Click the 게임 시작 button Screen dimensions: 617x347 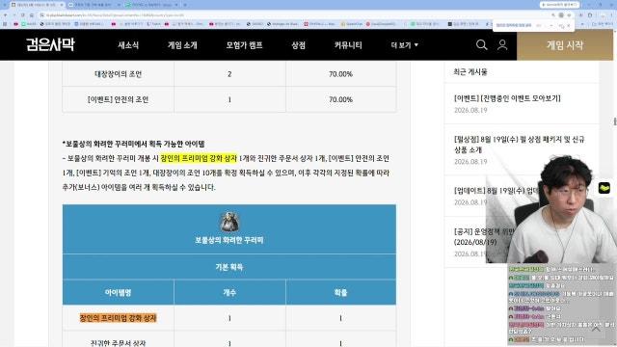pyautogui.click(x=565, y=45)
